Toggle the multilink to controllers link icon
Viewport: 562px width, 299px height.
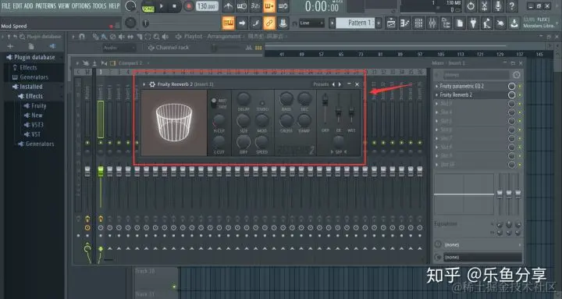[x=269, y=23]
